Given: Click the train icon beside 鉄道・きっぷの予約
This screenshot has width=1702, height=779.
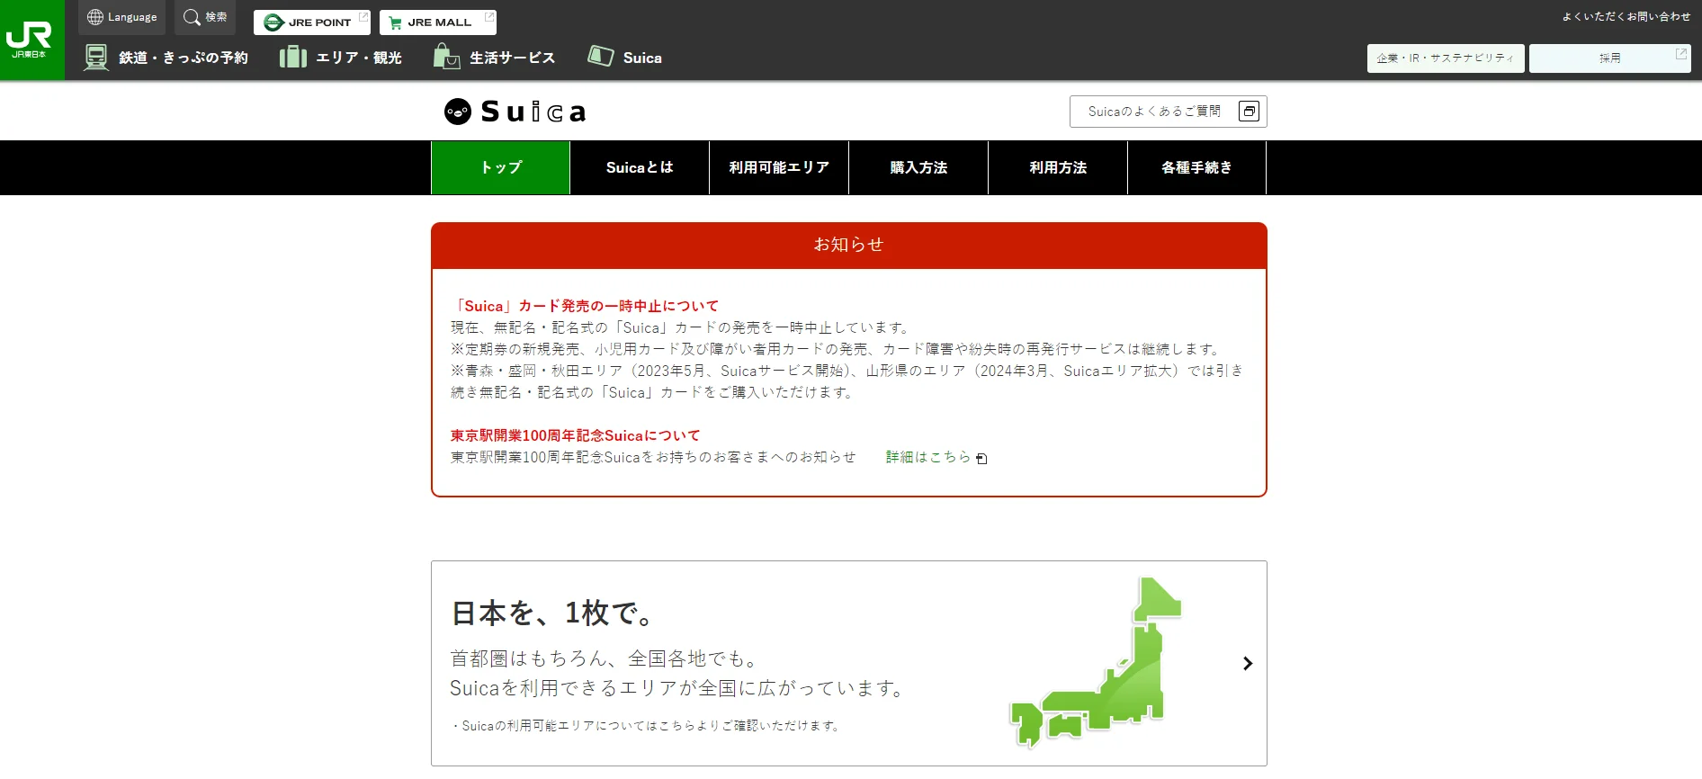Looking at the screenshot, I should [95, 58].
